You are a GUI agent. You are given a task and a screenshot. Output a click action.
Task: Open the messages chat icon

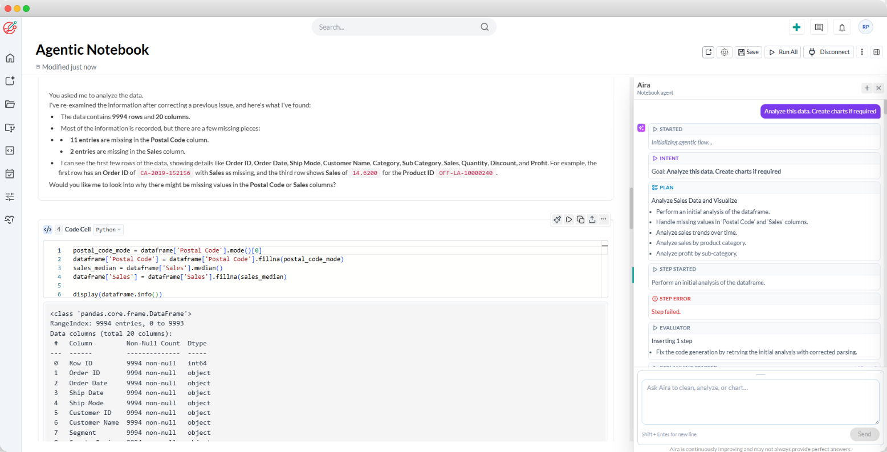click(x=819, y=27)
